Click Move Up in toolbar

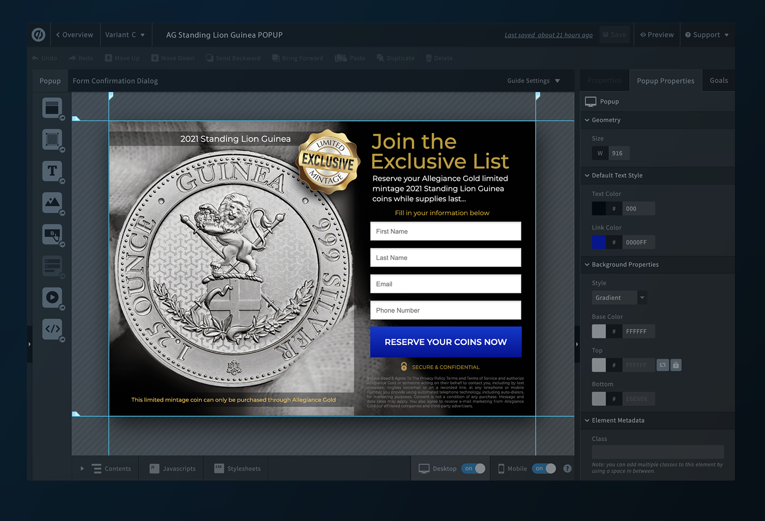pyautogui.click(x=122, y=58)
